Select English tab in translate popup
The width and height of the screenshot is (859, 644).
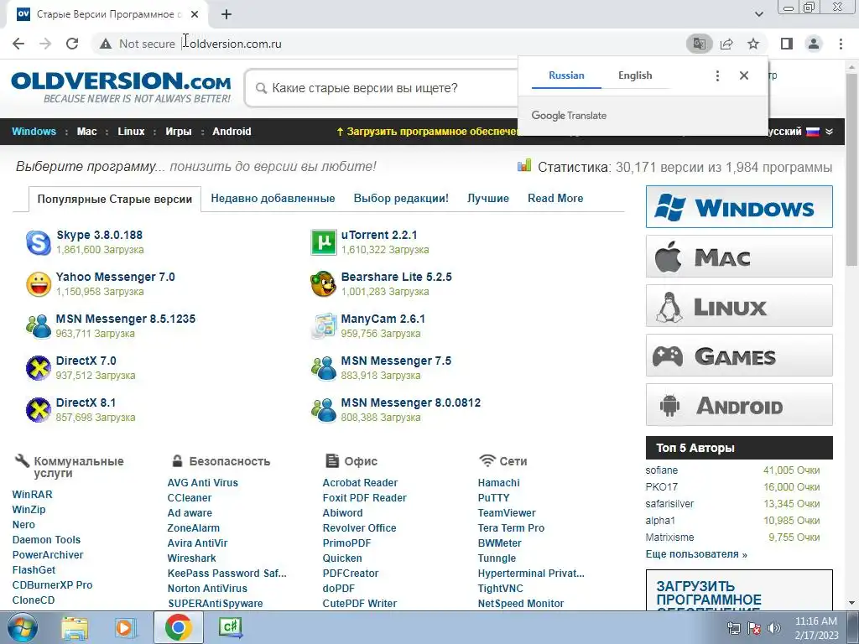635,75
